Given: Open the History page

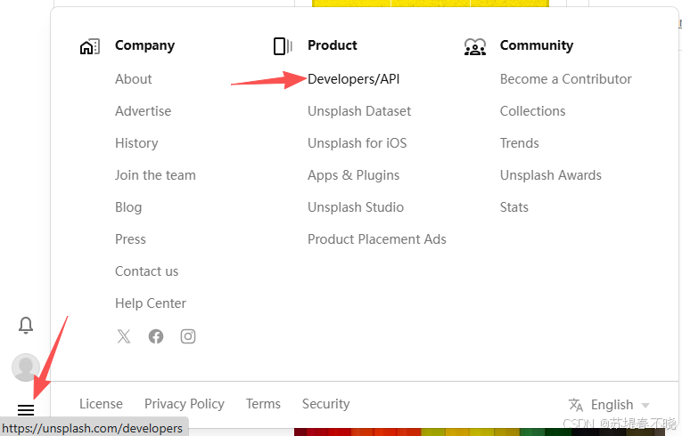Looking at the screenshot, I should [136, 143].
